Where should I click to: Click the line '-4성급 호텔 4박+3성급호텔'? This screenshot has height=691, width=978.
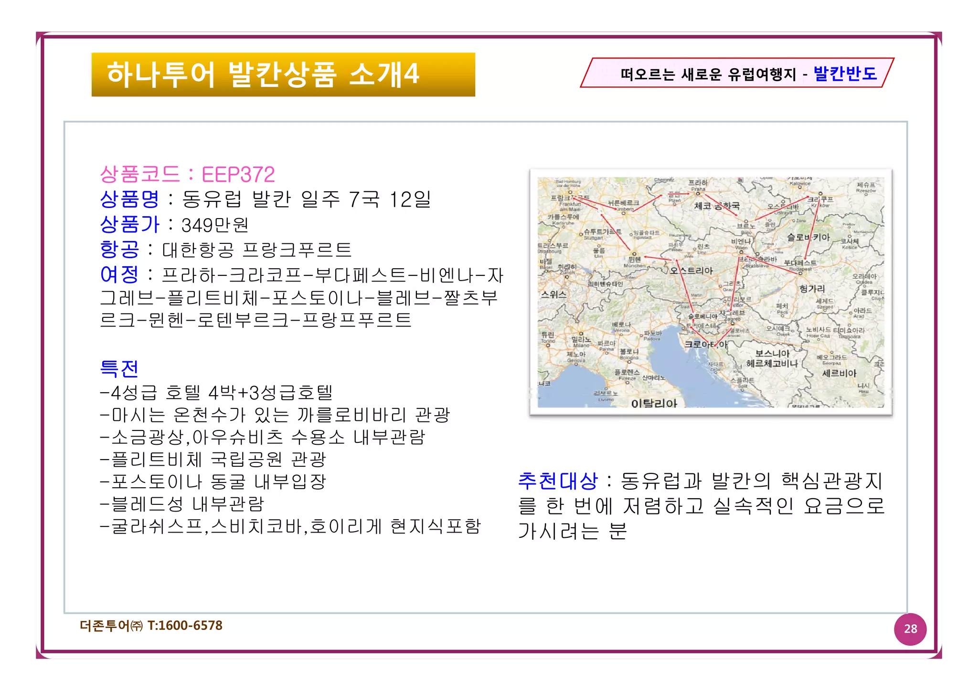[x=216, y=392]
